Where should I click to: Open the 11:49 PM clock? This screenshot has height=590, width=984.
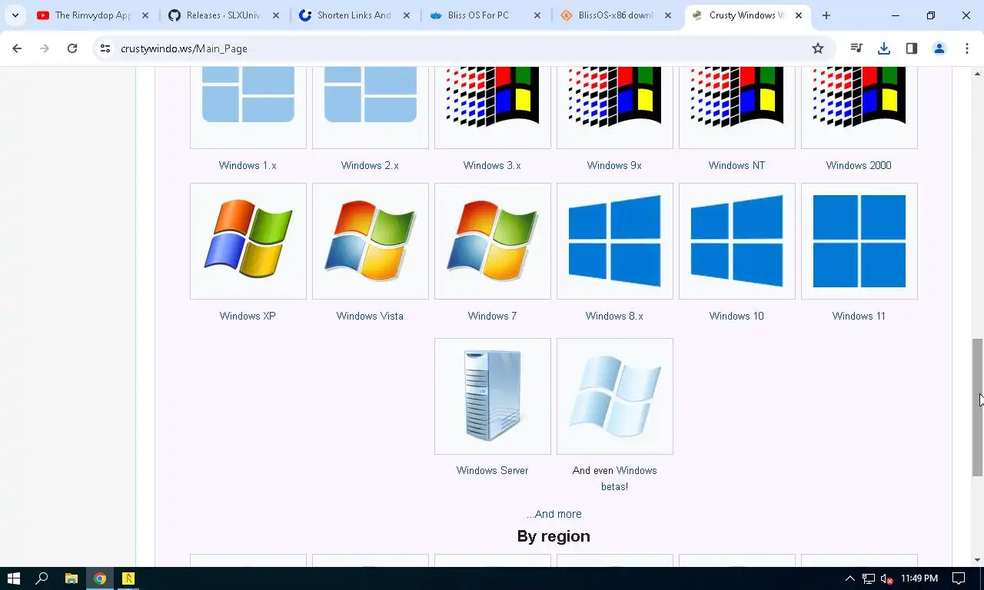(919, 578)
